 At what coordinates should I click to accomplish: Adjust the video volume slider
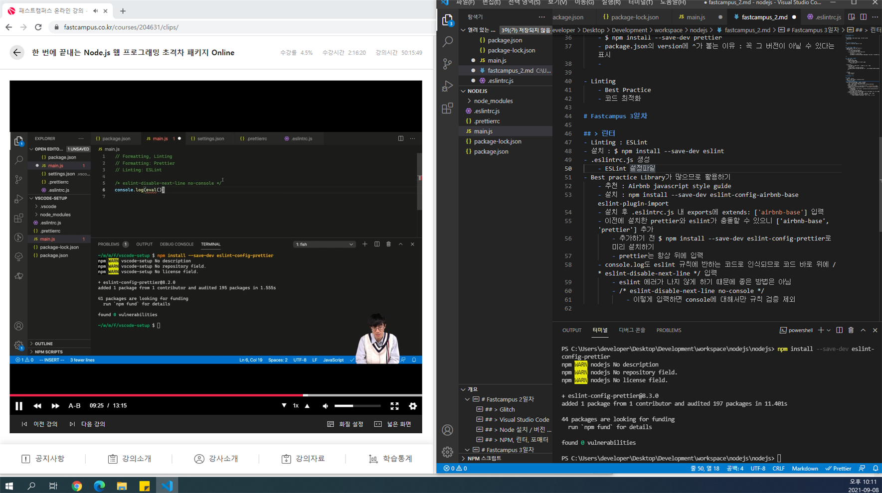tap(357, 406)
